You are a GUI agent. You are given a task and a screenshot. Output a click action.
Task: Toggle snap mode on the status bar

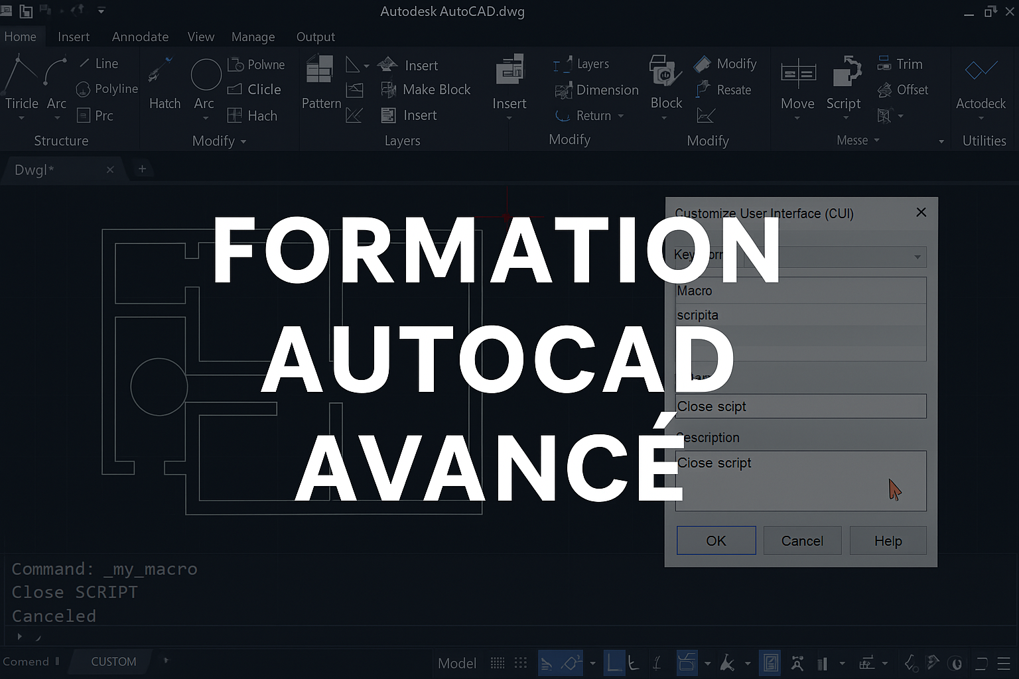(520, 662)
